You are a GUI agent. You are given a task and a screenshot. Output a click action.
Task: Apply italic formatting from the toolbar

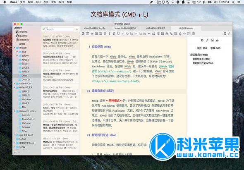pyautogui.click(x=110, y=34)
